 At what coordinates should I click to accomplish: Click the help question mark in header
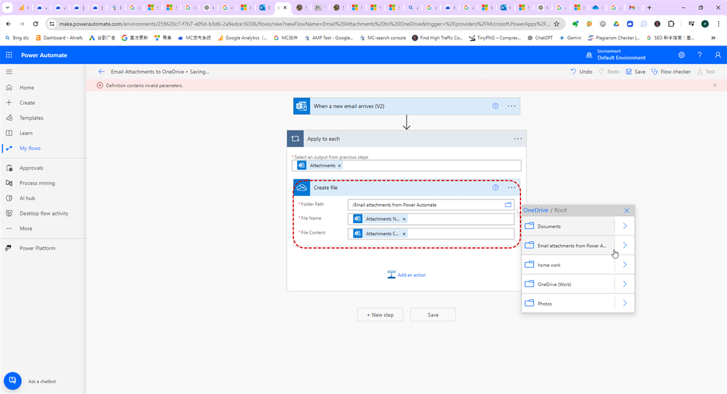[700, 55]
